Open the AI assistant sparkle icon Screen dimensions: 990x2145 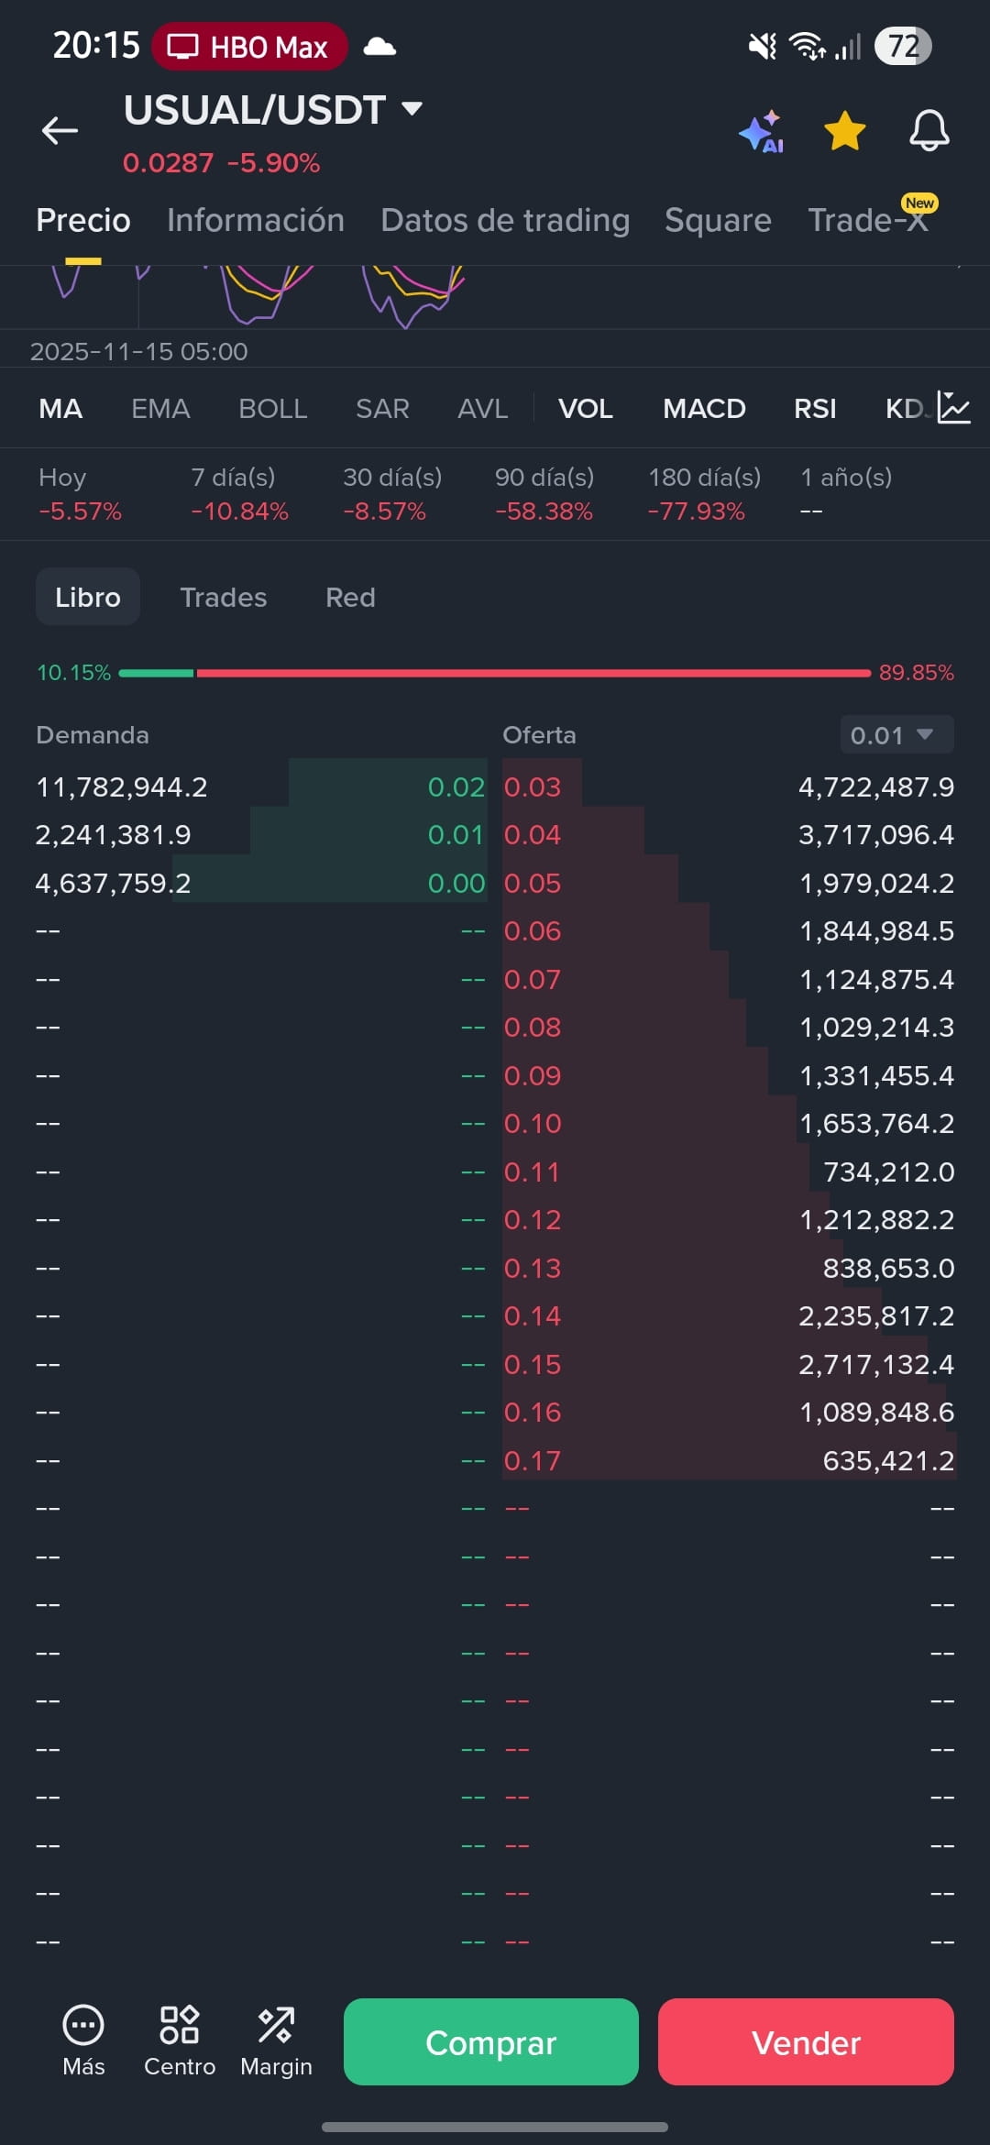coord(761,132)
